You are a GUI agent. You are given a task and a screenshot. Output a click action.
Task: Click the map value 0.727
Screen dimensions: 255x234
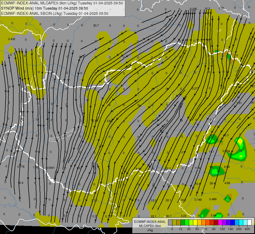109,216
